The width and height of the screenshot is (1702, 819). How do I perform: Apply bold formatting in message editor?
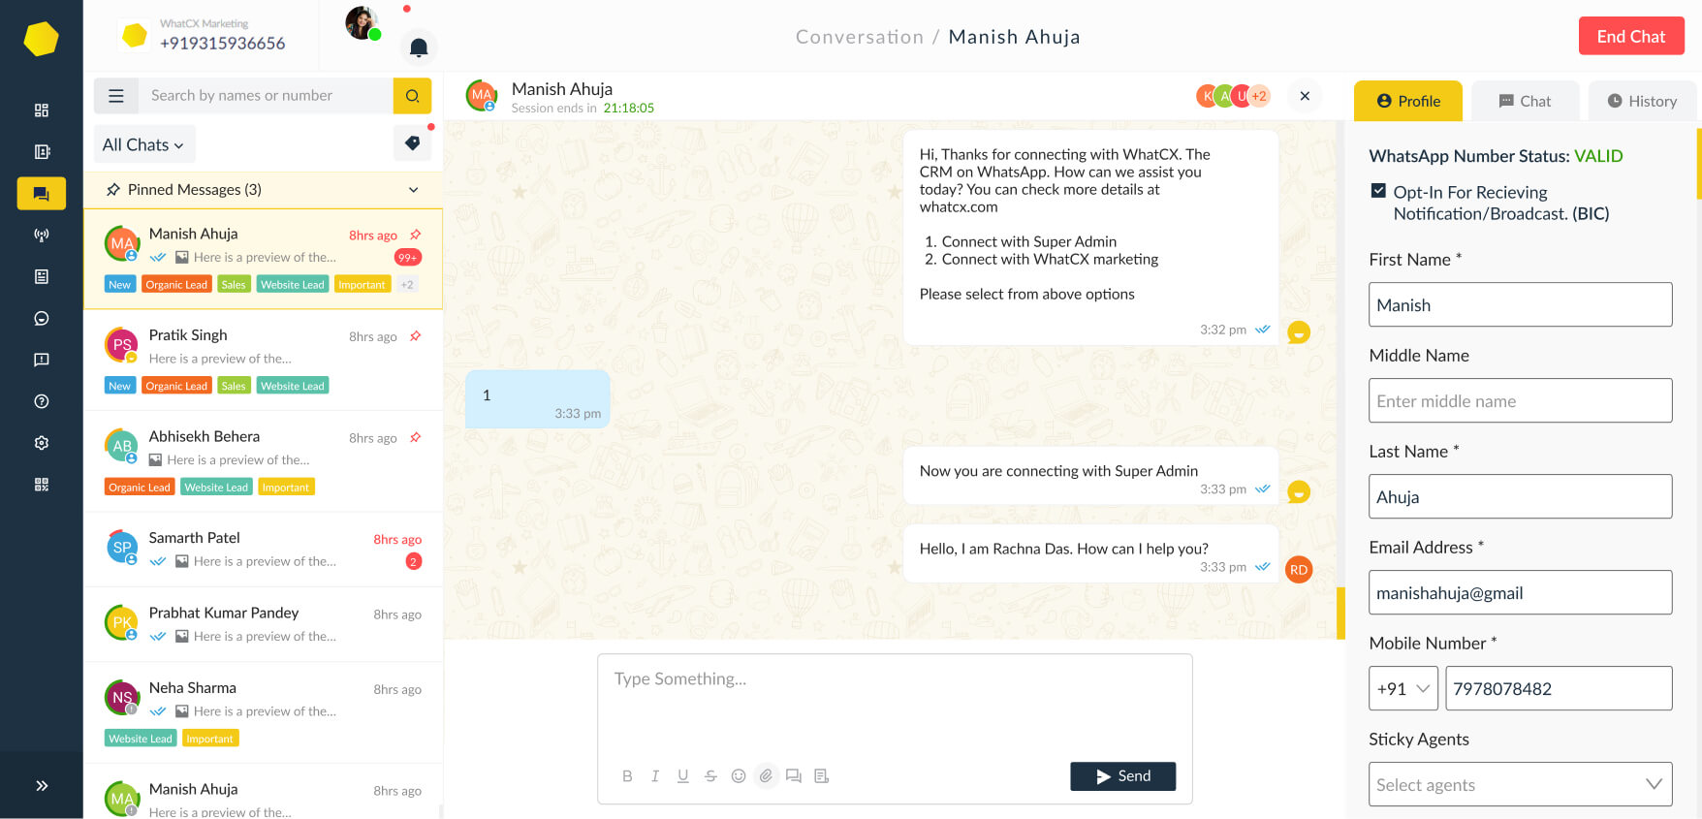627,775
